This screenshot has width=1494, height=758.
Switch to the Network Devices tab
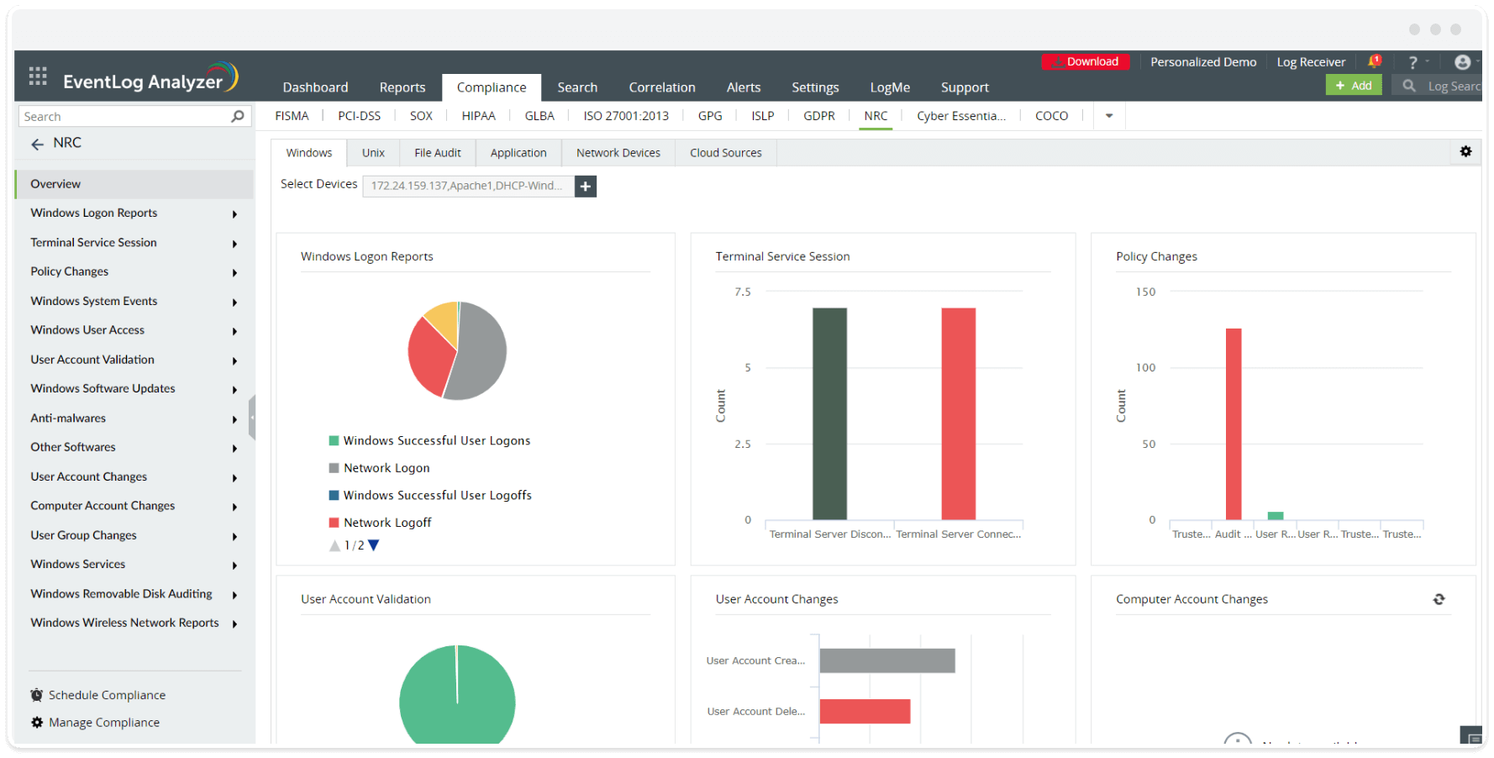[618, 153]
